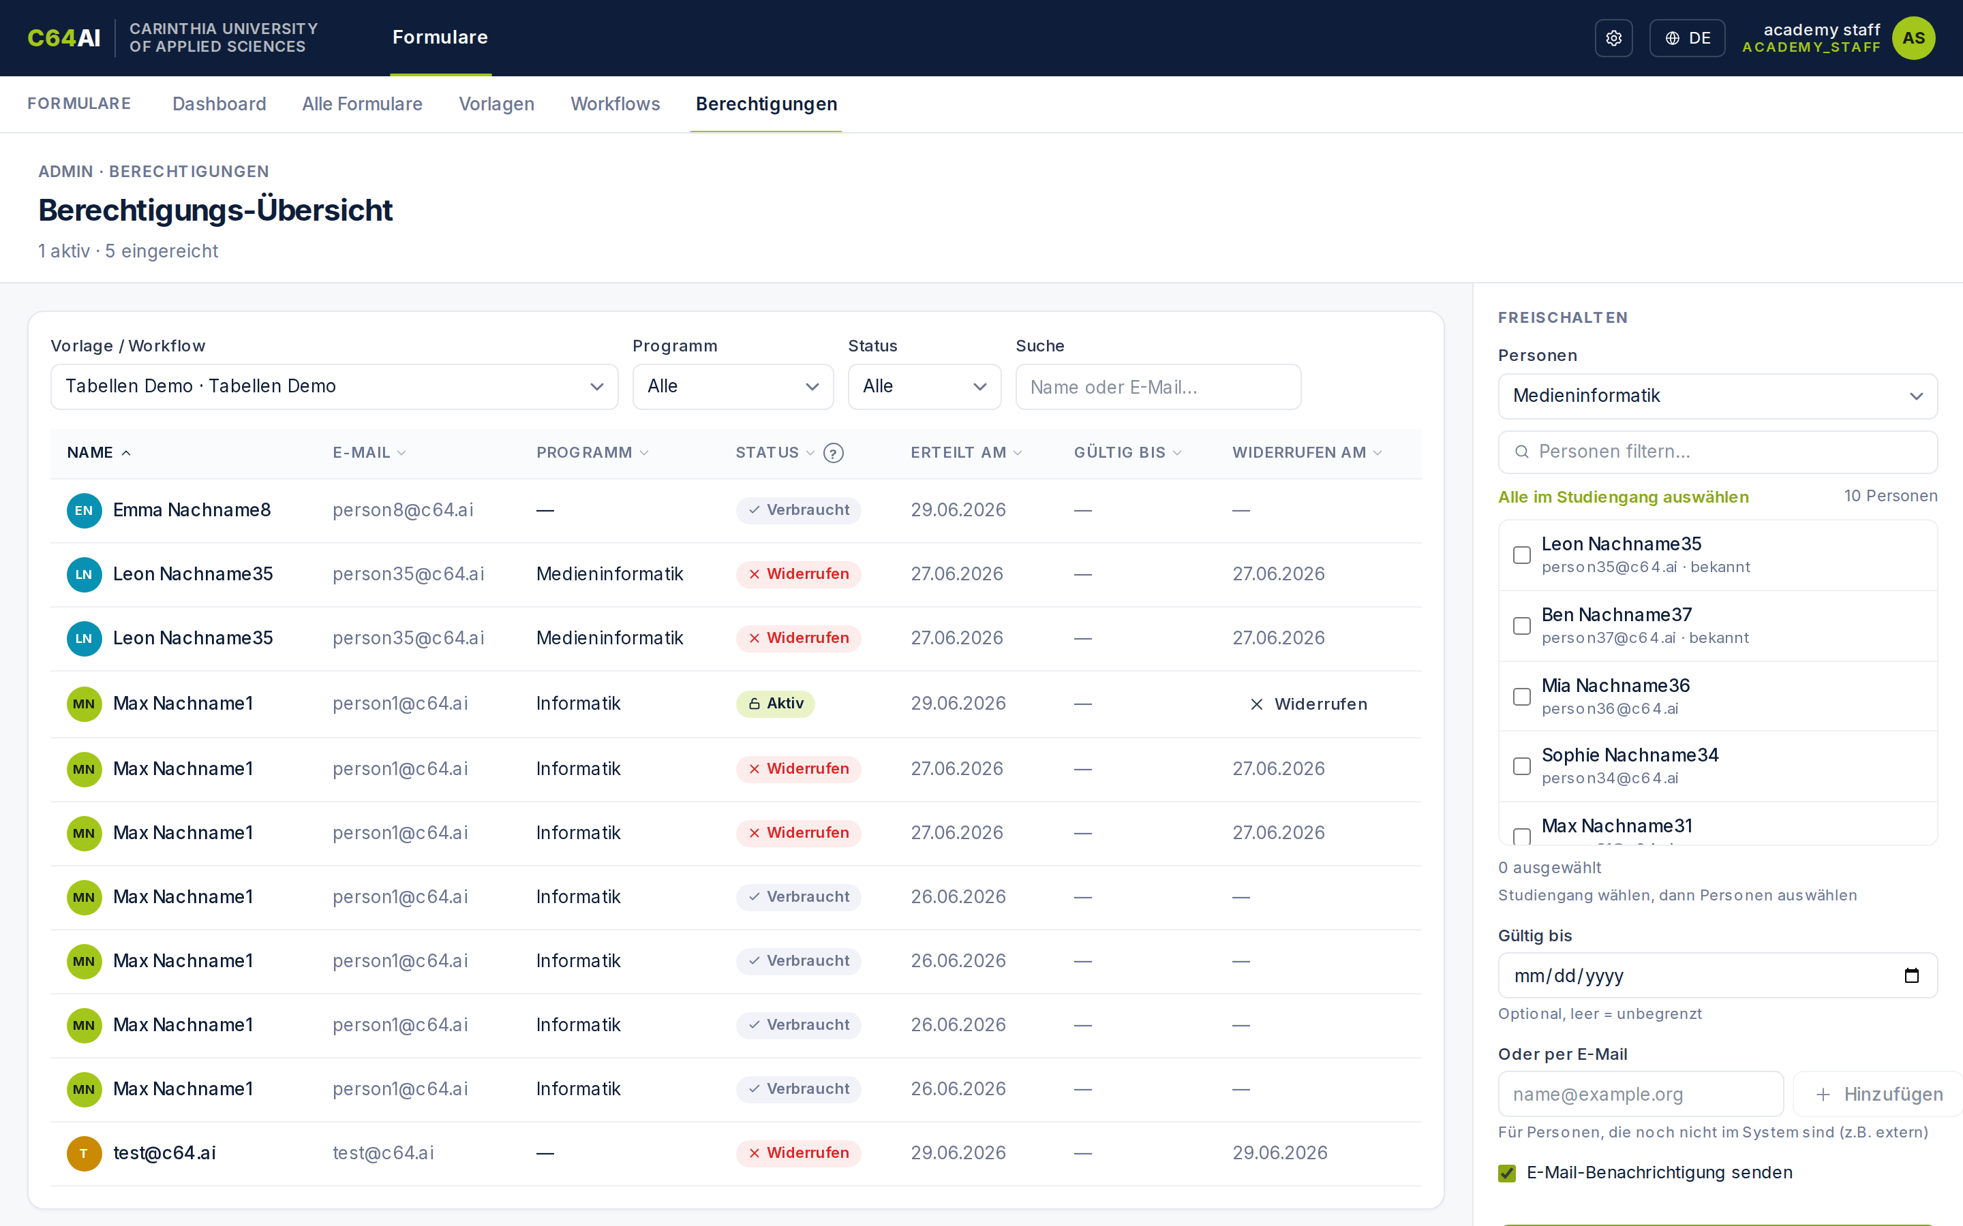Click the Name oder E-Mail search field
The image size is (1963, 1226).
tap(1157, 387)
